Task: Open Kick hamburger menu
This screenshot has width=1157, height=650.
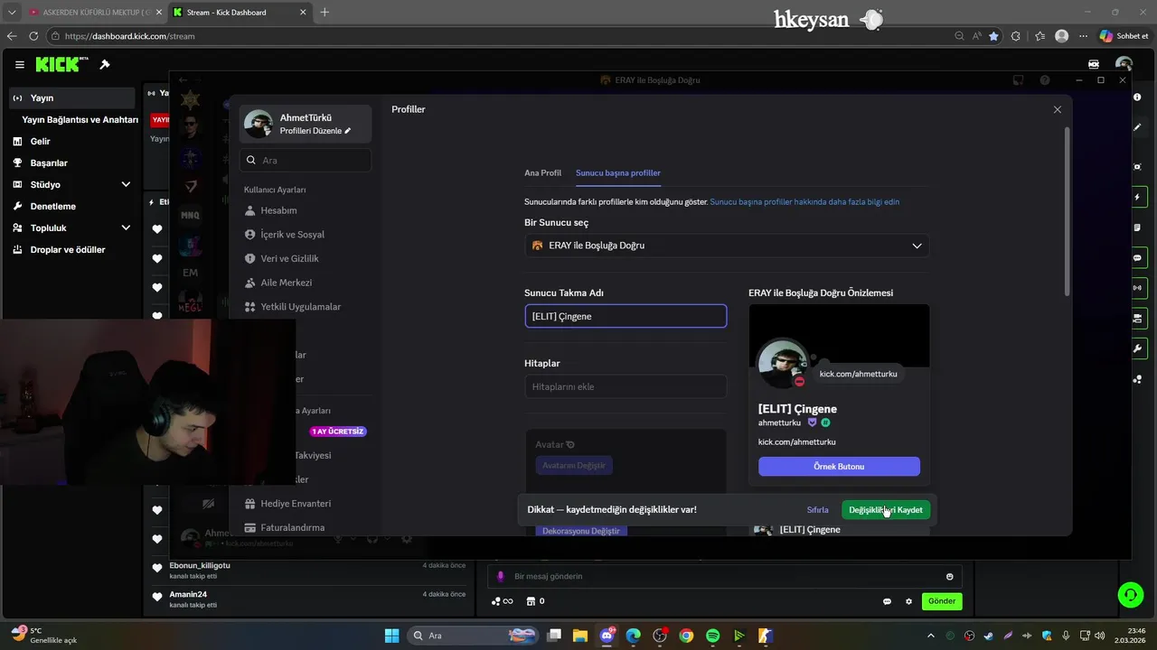Action: point(19,65)
